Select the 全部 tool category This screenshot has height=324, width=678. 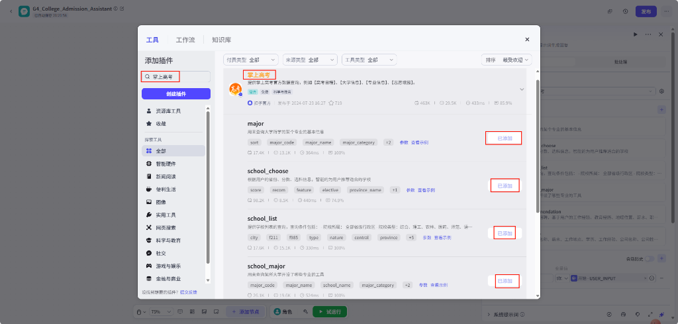click(173, 151)
